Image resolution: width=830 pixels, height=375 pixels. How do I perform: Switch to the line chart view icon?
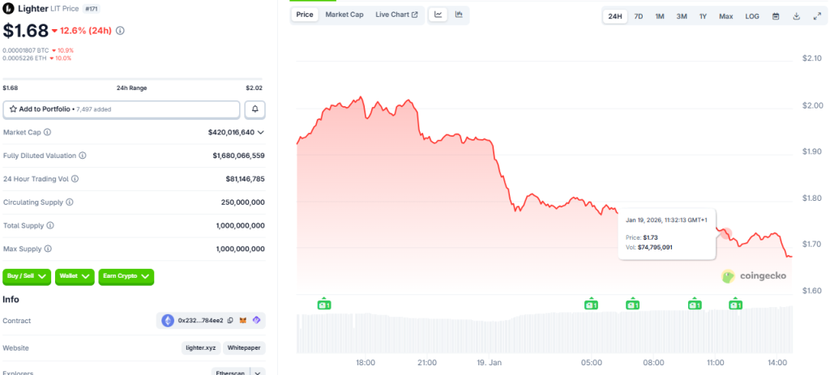click(439, 15)
